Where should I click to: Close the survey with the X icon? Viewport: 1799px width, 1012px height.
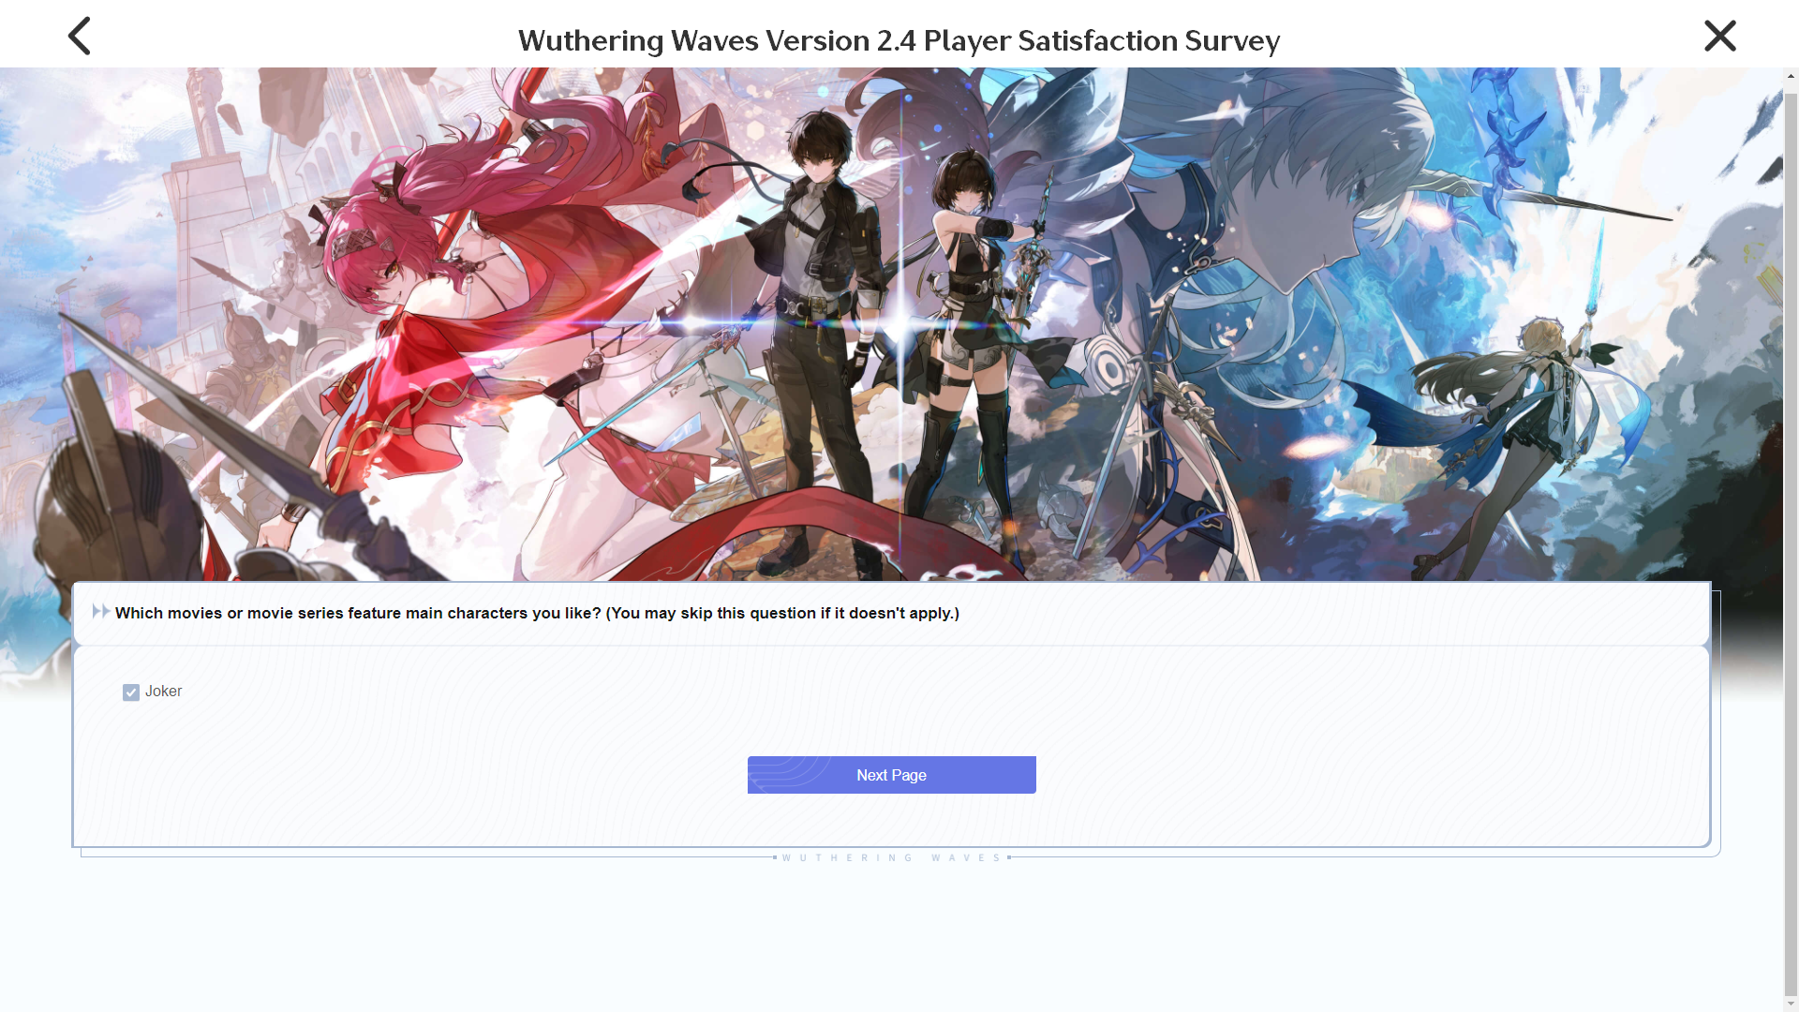tap(1720, 36)
